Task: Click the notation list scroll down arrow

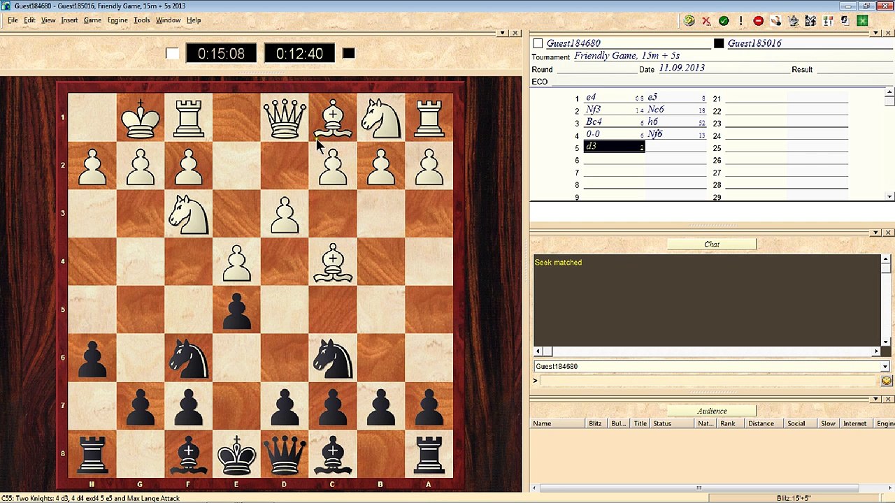Action: [889, 197]
